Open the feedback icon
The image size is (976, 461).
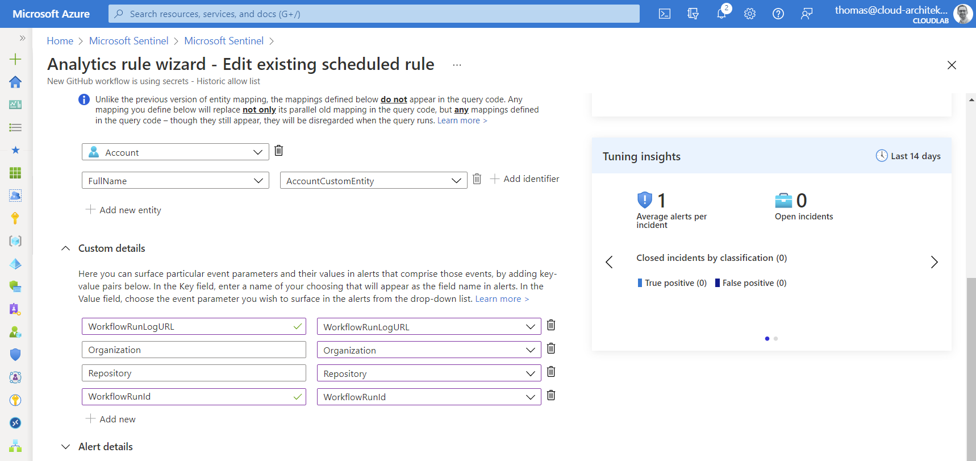click(807, 14)
